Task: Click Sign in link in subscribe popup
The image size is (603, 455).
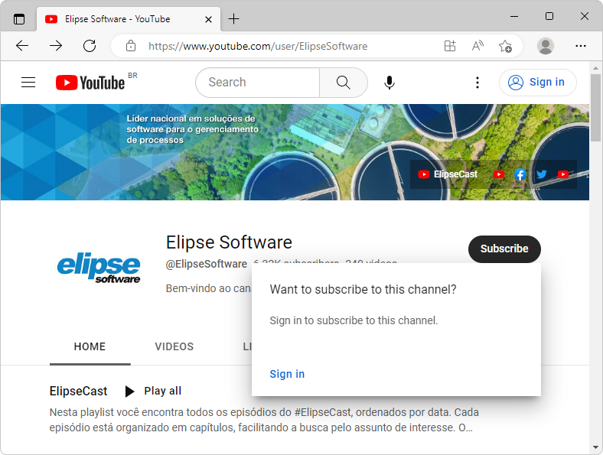Action: tap(287, 374)
